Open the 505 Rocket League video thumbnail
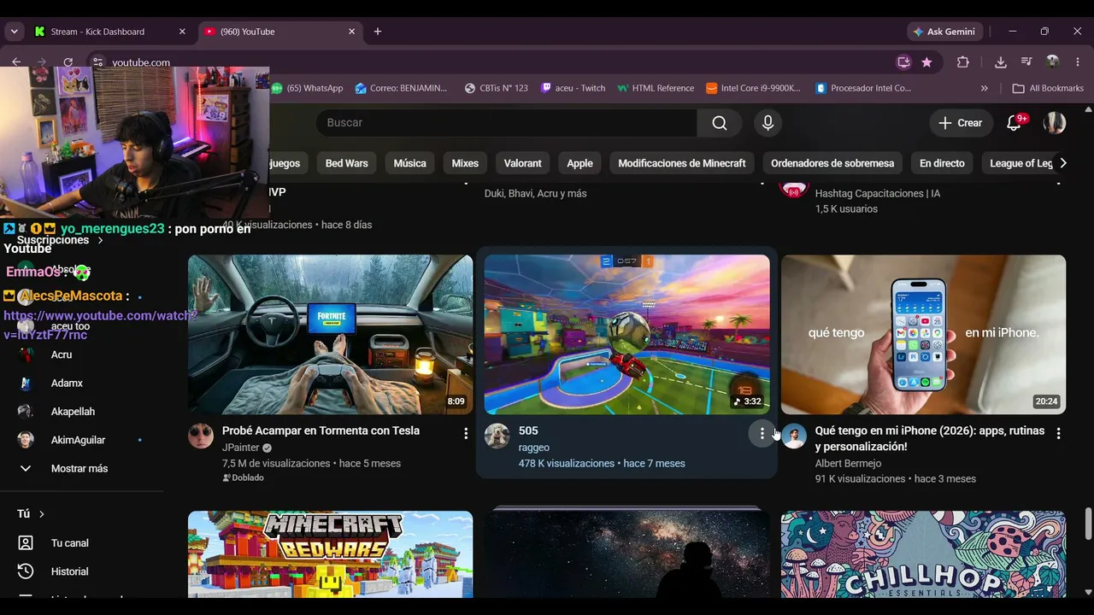The height and width of the screenshot is (615, 1094). 626,335
